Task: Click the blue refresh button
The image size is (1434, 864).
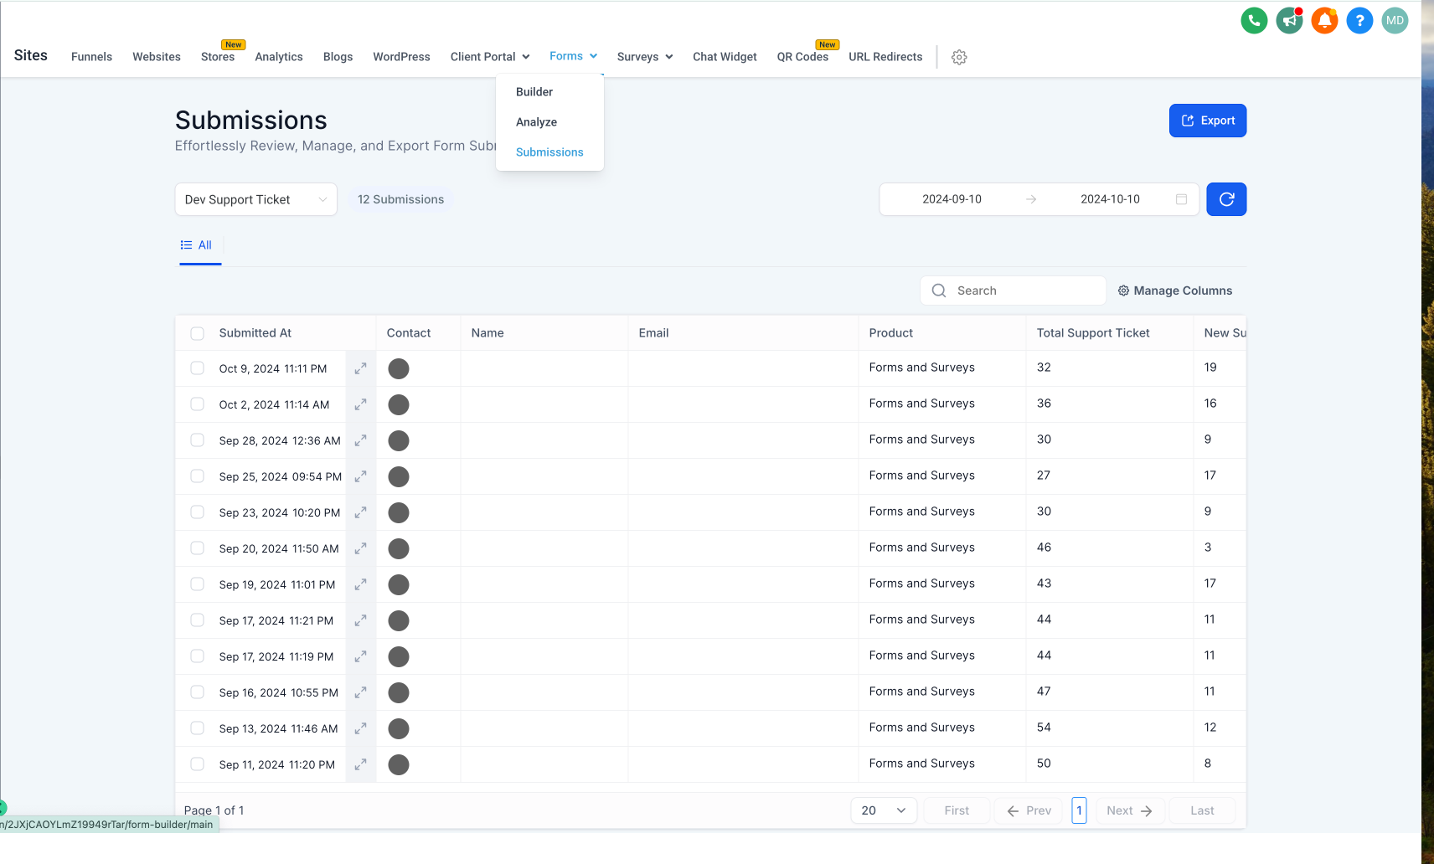Action: pyautogui.click(x=1226, y=199)
